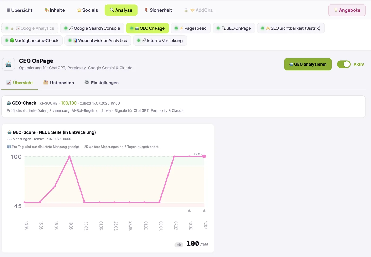Open the Google Analytics module
The image size is (371, 257).
point(30,28)
